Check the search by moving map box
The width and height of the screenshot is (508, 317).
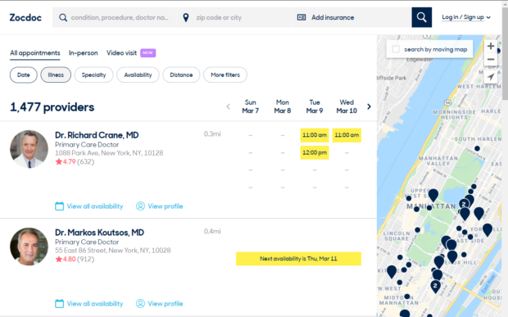(x=396, y=49)
